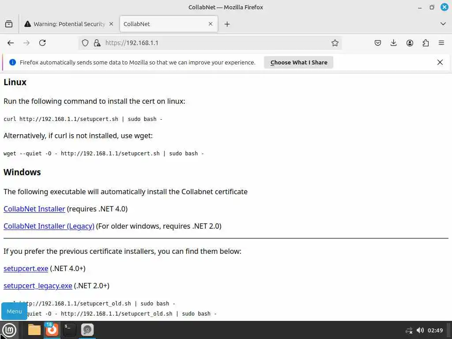Image resolution: width=452 pixels, height=339 pixels.
Task: Open the Firefox View tab icon
Action: point(9,24)
